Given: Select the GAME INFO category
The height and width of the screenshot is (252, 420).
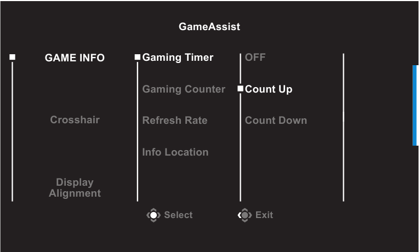Looking at the screenshot, I should click(x=75, y=58).
